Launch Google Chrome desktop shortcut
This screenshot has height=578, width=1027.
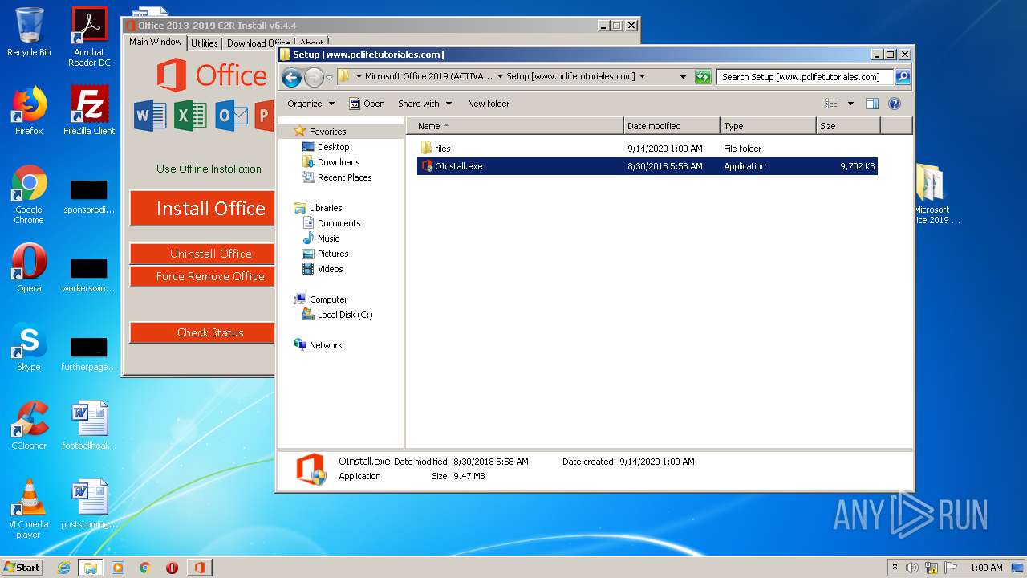coord(29,194)
